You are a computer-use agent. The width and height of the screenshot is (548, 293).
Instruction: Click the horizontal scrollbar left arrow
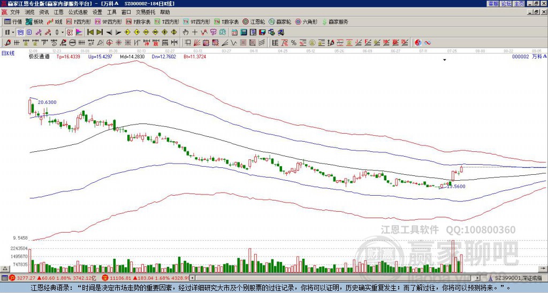pos(192,278)
